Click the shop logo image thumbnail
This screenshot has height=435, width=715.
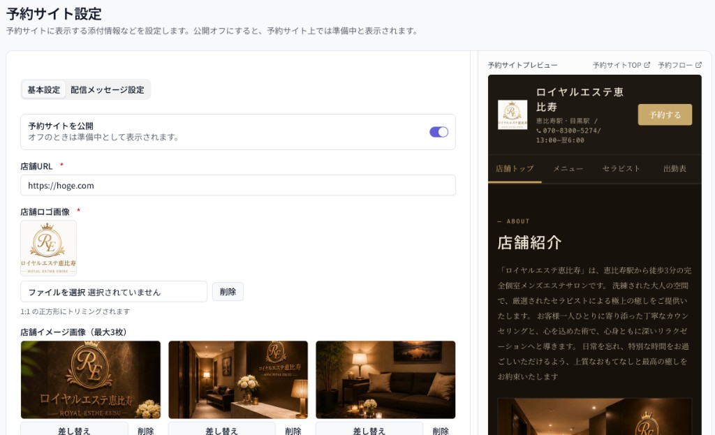tap(48, 248)
